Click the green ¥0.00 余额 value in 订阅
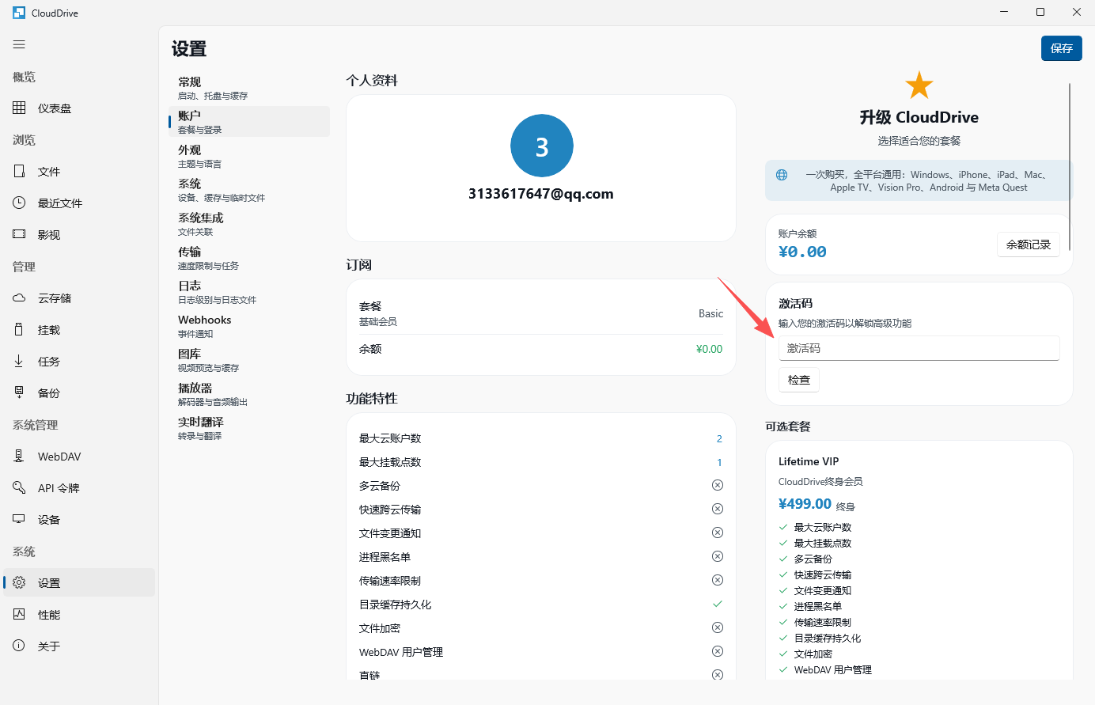The width and height of the screenshot is (1095, 705). click(709, 349)
